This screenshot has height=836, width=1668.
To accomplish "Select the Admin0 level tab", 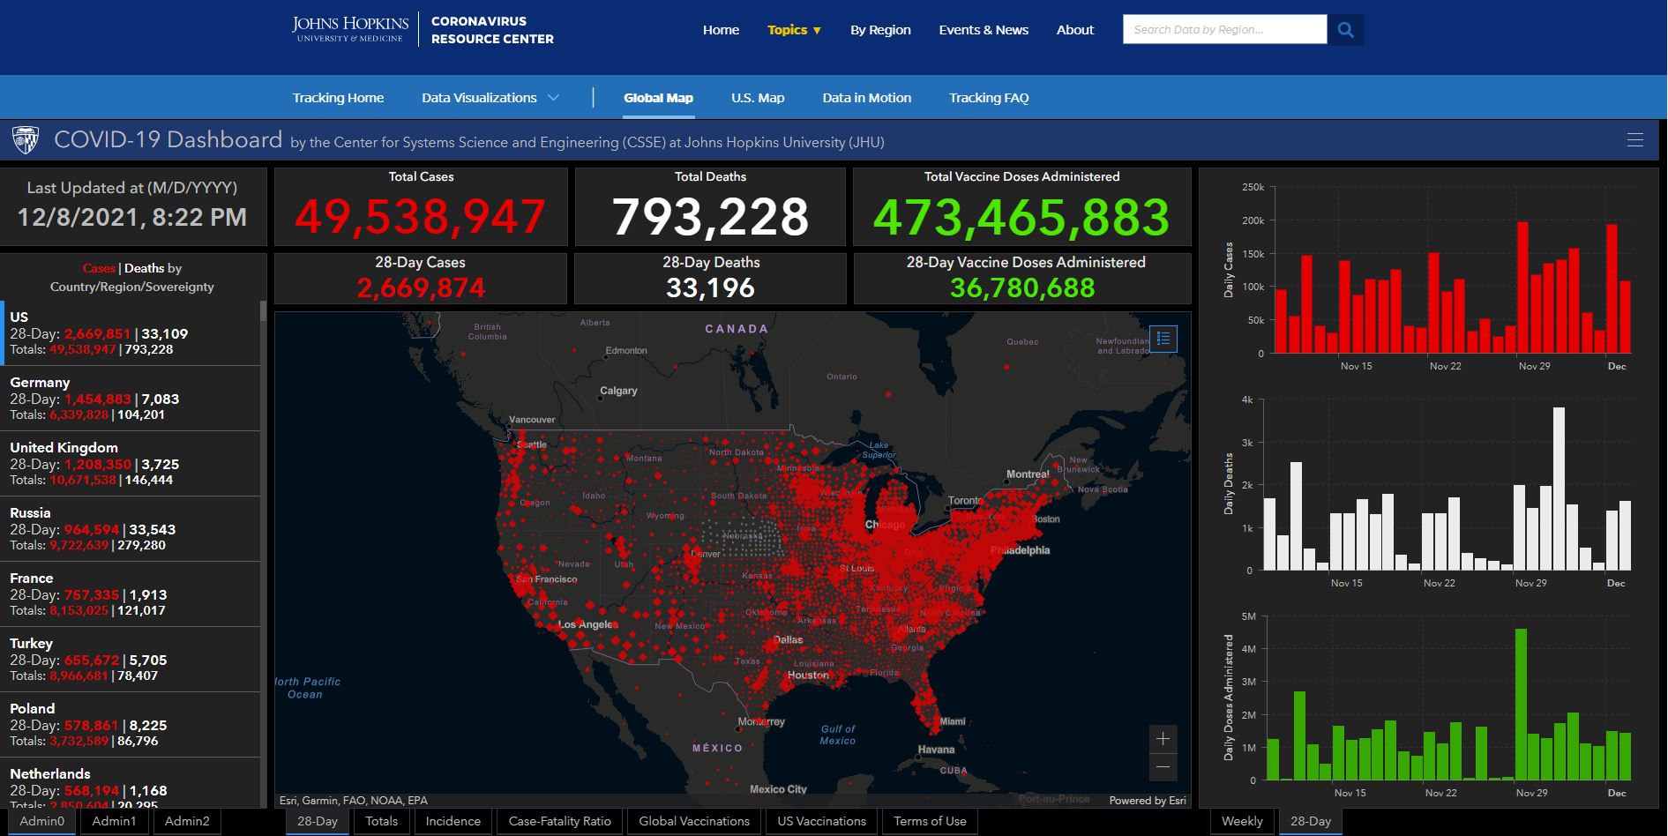I will coord(42,821).
